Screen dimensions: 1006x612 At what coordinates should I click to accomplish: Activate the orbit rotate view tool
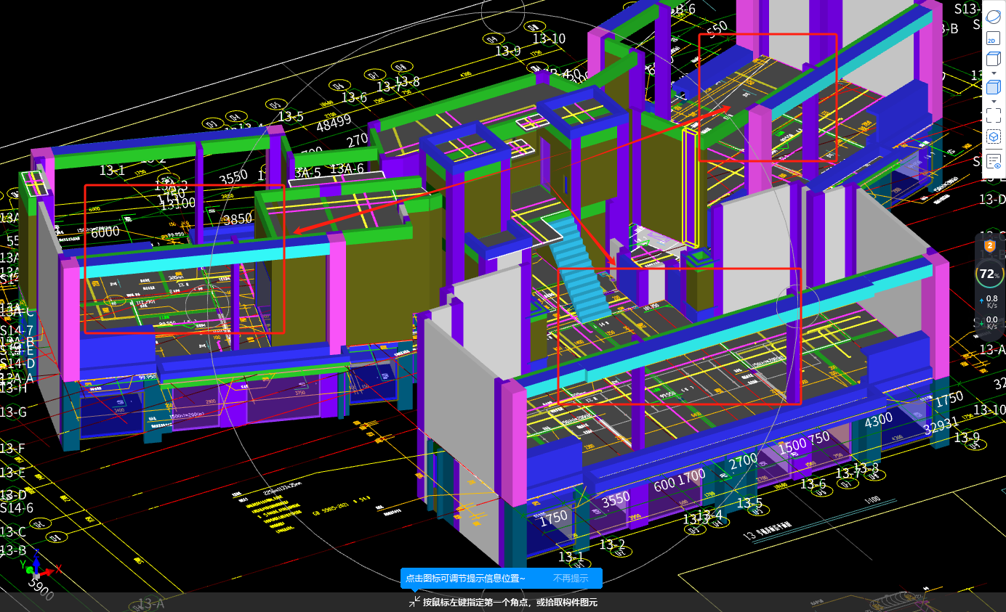994,16
